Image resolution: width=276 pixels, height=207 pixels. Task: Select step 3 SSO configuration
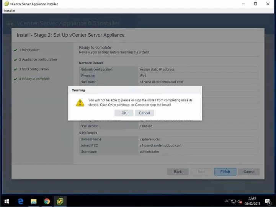34,69
